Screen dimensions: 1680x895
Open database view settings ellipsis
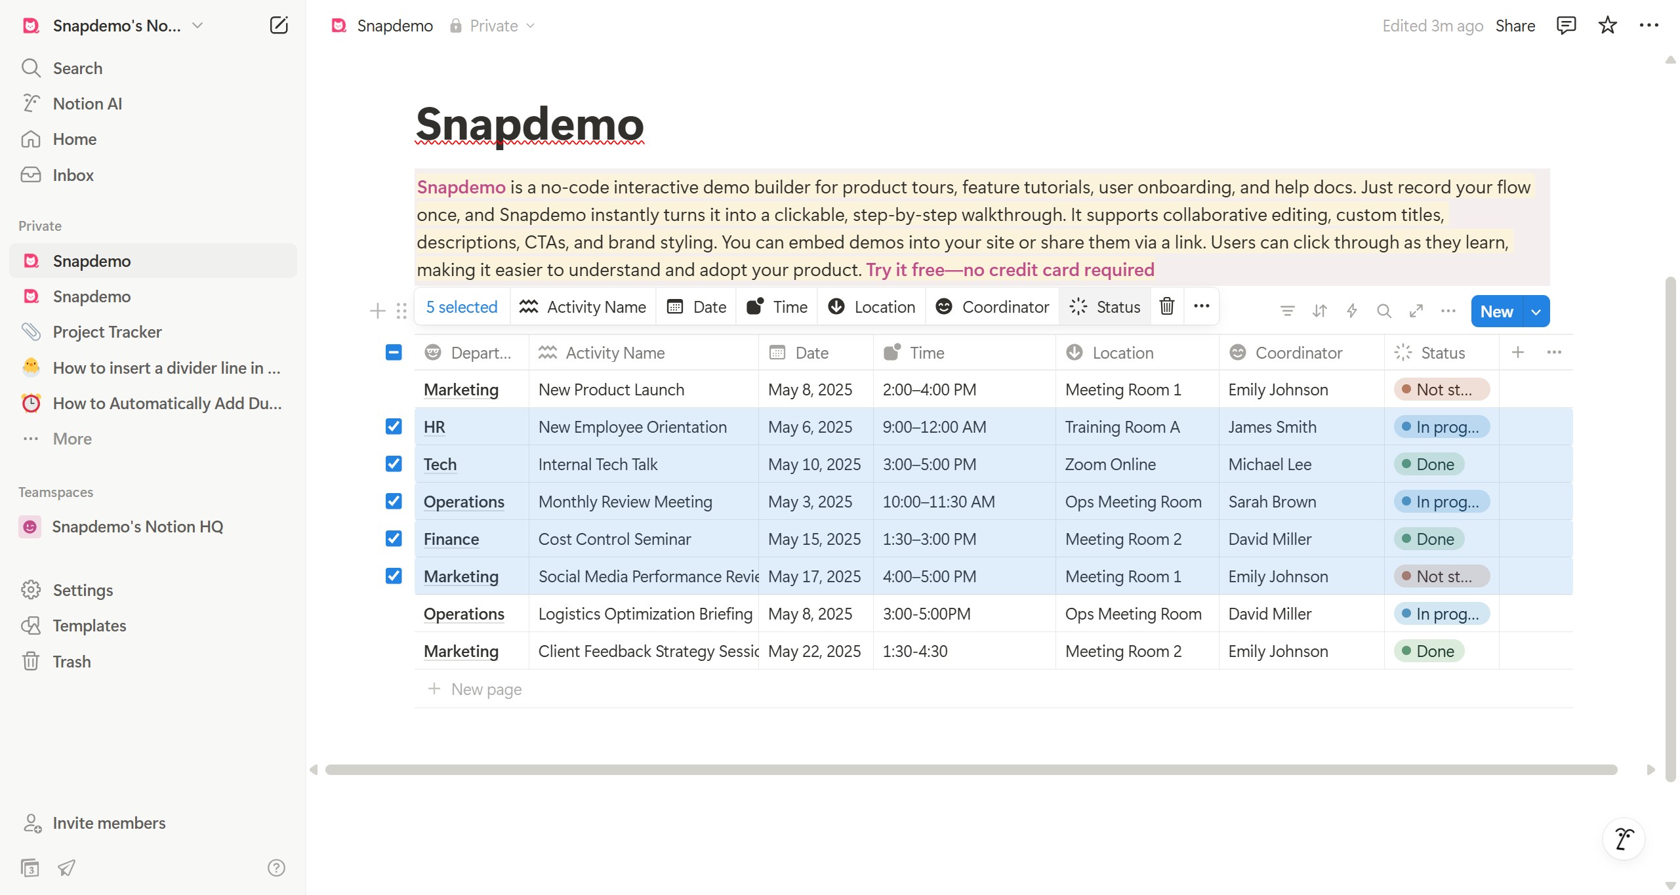(x=1448, y=311)
